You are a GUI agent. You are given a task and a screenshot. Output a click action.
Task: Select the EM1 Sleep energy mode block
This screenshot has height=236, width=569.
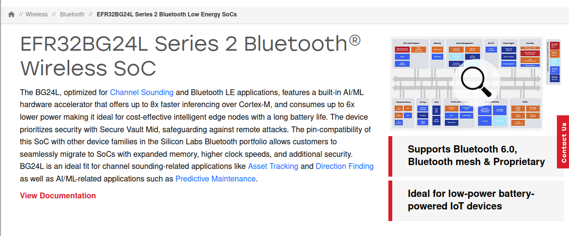(x=554, y=54)
